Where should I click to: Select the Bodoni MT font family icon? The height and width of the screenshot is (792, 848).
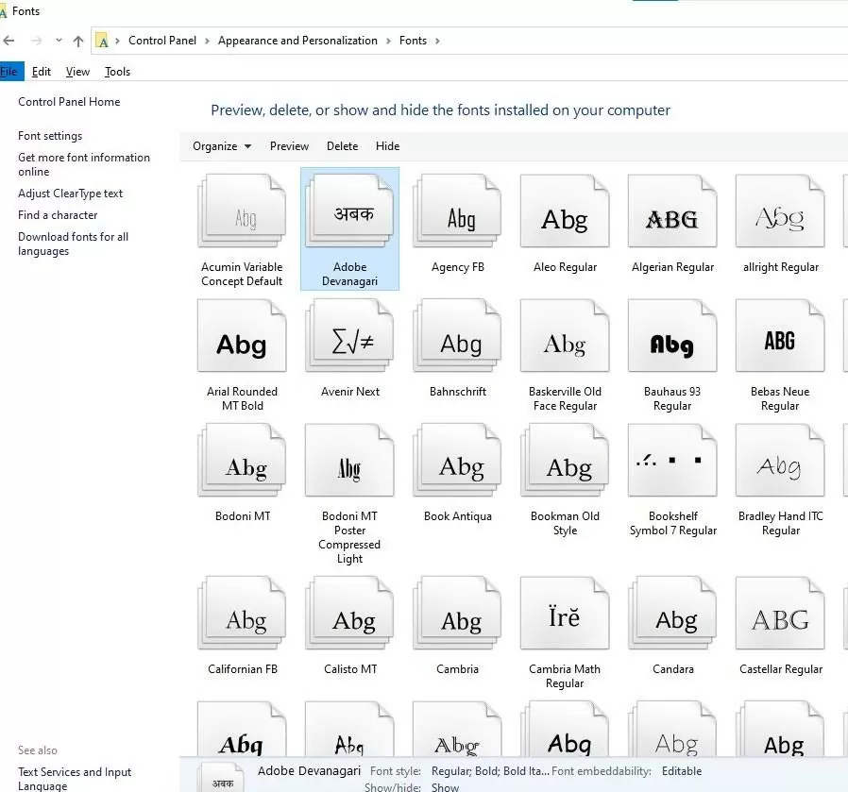242,460
